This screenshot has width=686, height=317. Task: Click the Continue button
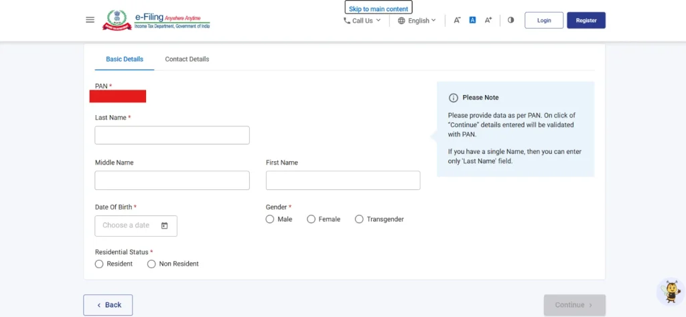(574, 305)
